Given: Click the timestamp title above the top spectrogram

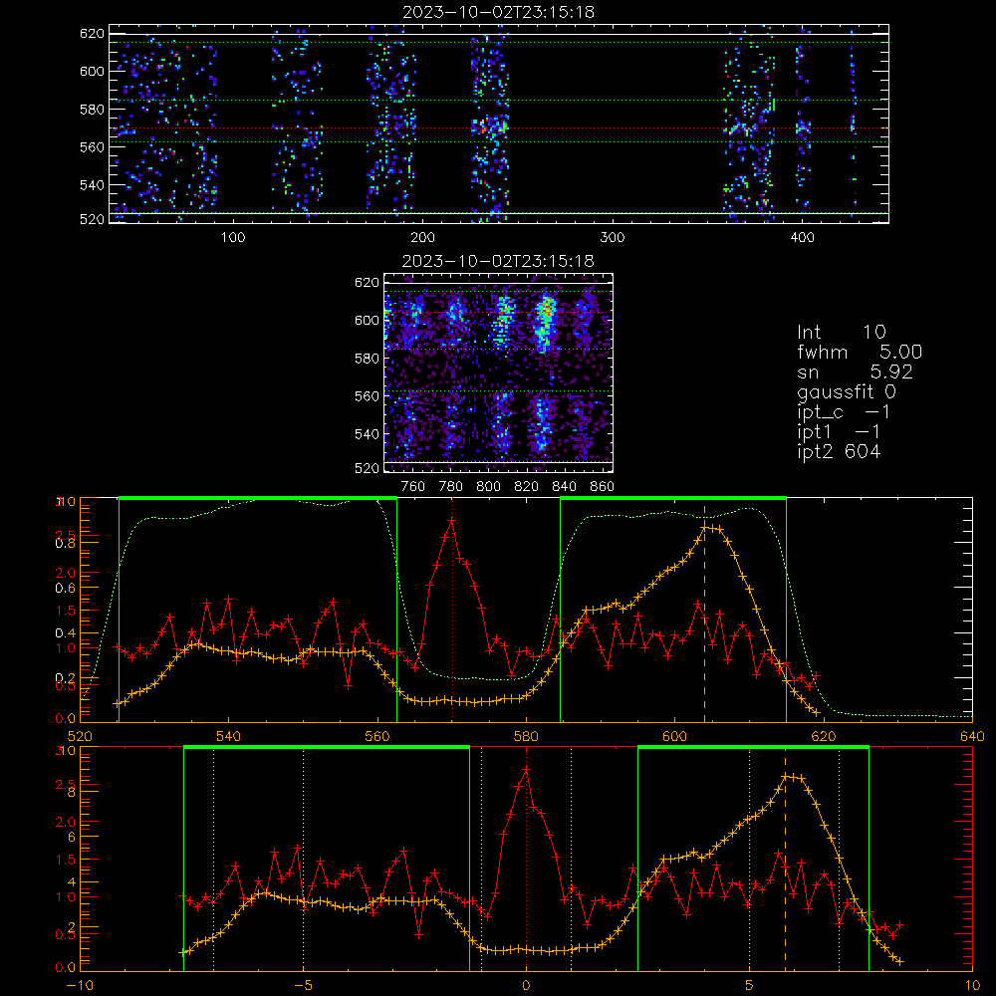Looking at the screenshot, I should (x=499, y=12).
